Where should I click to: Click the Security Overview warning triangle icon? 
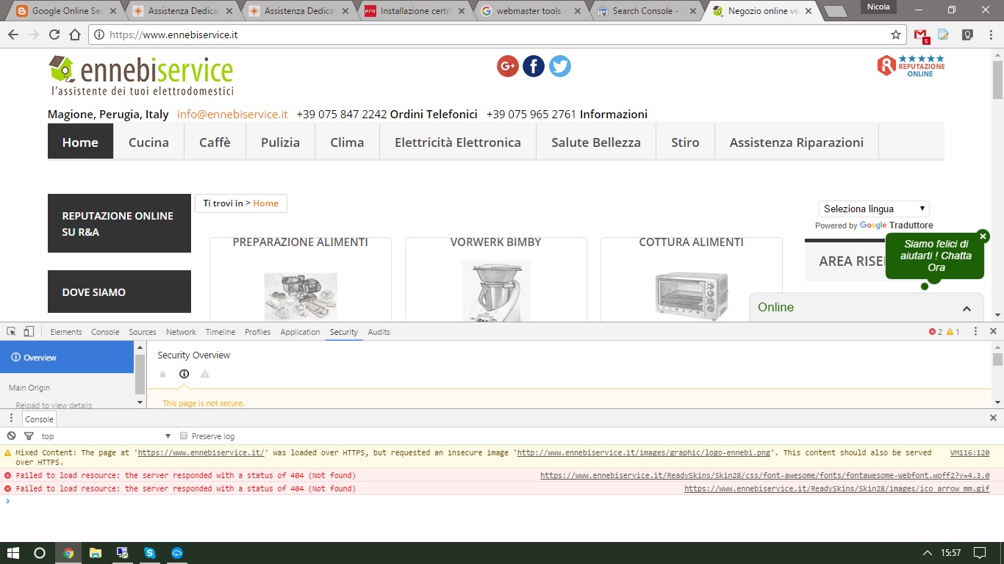click(205, 374)
